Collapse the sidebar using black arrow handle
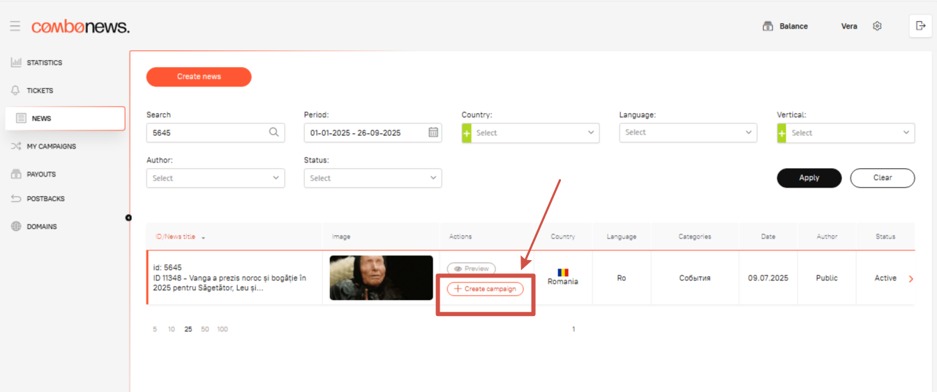 tap(128, 218)
